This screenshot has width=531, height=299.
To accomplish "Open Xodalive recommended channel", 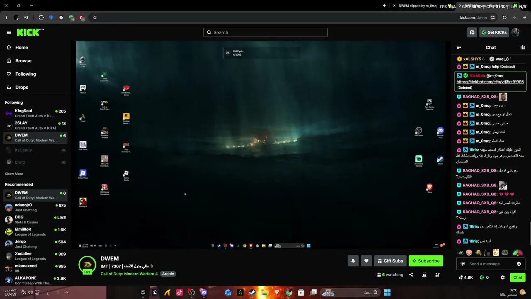I will [35, 256].
